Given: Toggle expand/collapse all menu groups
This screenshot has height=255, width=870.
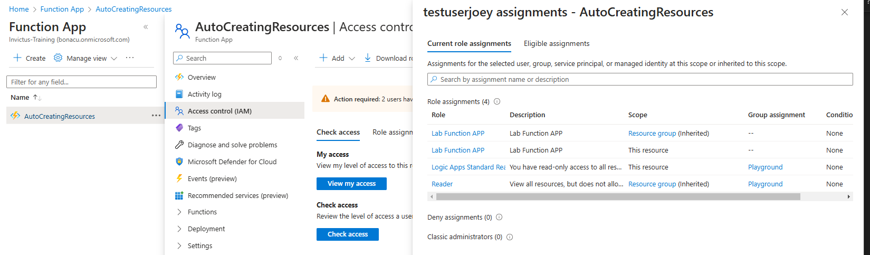Looking at the screenshot, I should point(280,58).
